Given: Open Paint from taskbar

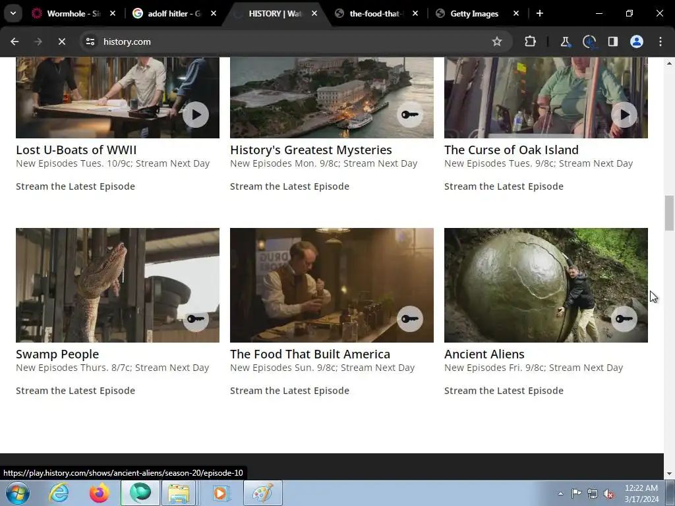Looking at the screenshot, I should (263, 493).
